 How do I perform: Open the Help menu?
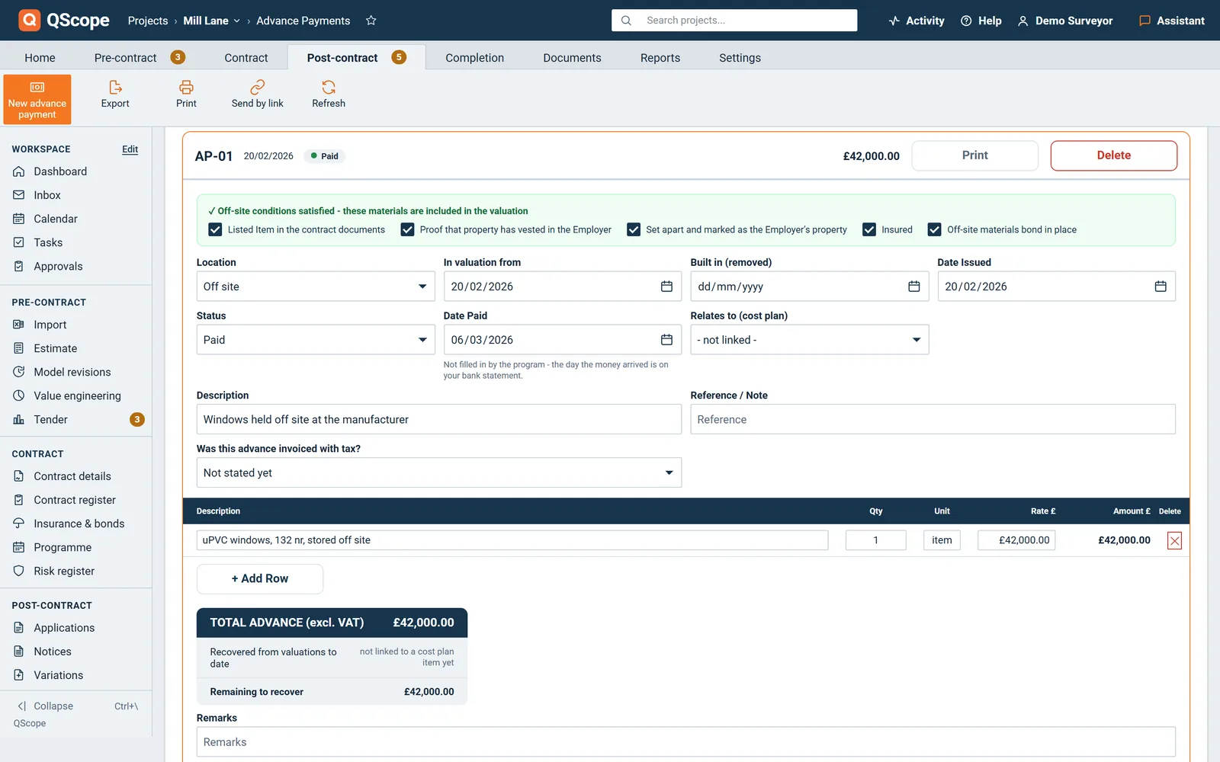[981, 21]
